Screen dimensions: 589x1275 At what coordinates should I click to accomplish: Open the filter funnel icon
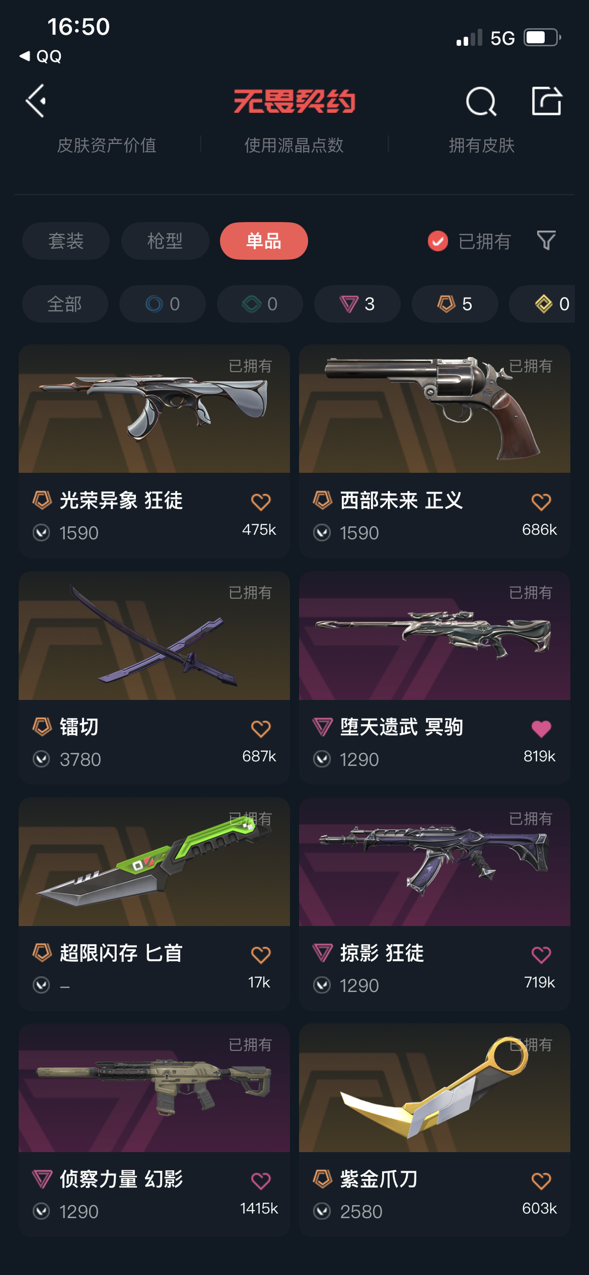[x=546, y=241]
